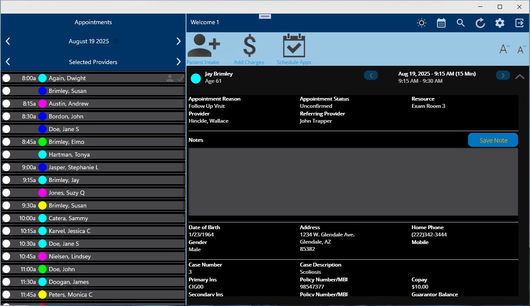Screen dimensions: 530x306
Task: Open the settings gear icon
Action: 500,23
